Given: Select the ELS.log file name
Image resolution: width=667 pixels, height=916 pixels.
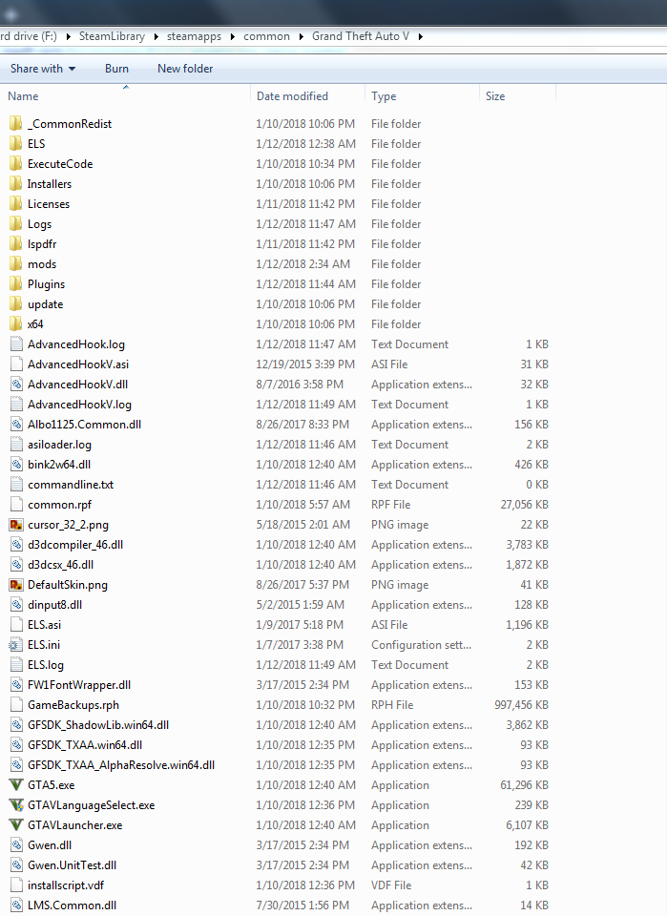Looking at the screenshot, I should pyautogui.click(x=46, y=665).
